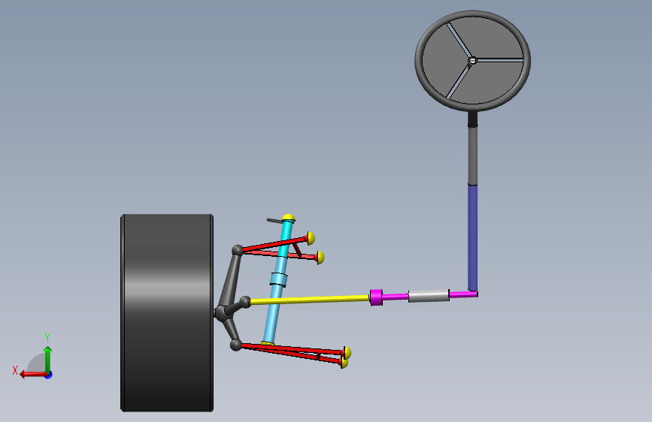This screenshot has height=422, width=652.
Task: Select the yellow tie rod
Action: coord(309,300)
